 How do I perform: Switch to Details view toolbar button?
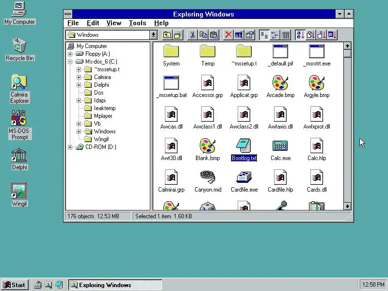click(x=286, y=35)
